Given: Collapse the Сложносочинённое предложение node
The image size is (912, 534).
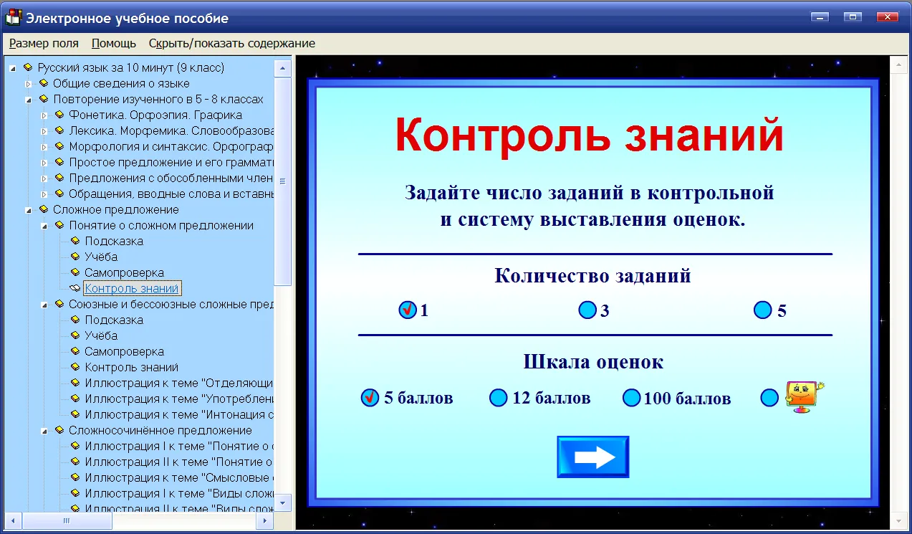Looking at the screenshot, I should pos(44,431).
